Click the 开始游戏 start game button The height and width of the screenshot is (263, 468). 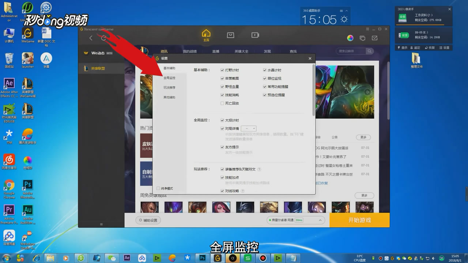pos(359,220)
